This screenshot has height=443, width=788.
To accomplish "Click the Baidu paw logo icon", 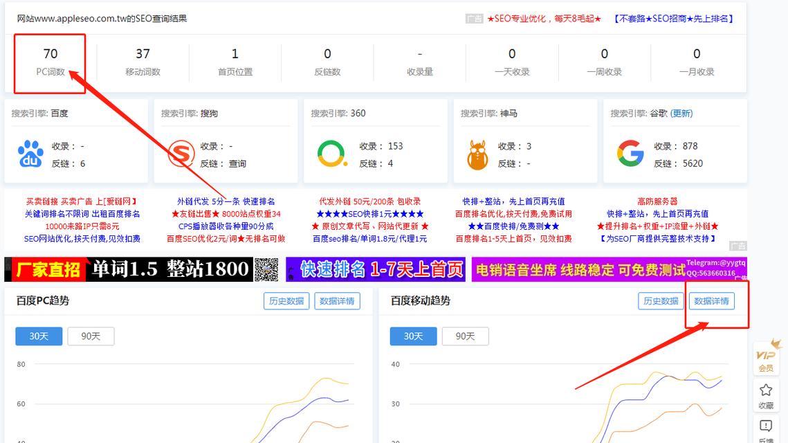I will (x=30, y=154).
